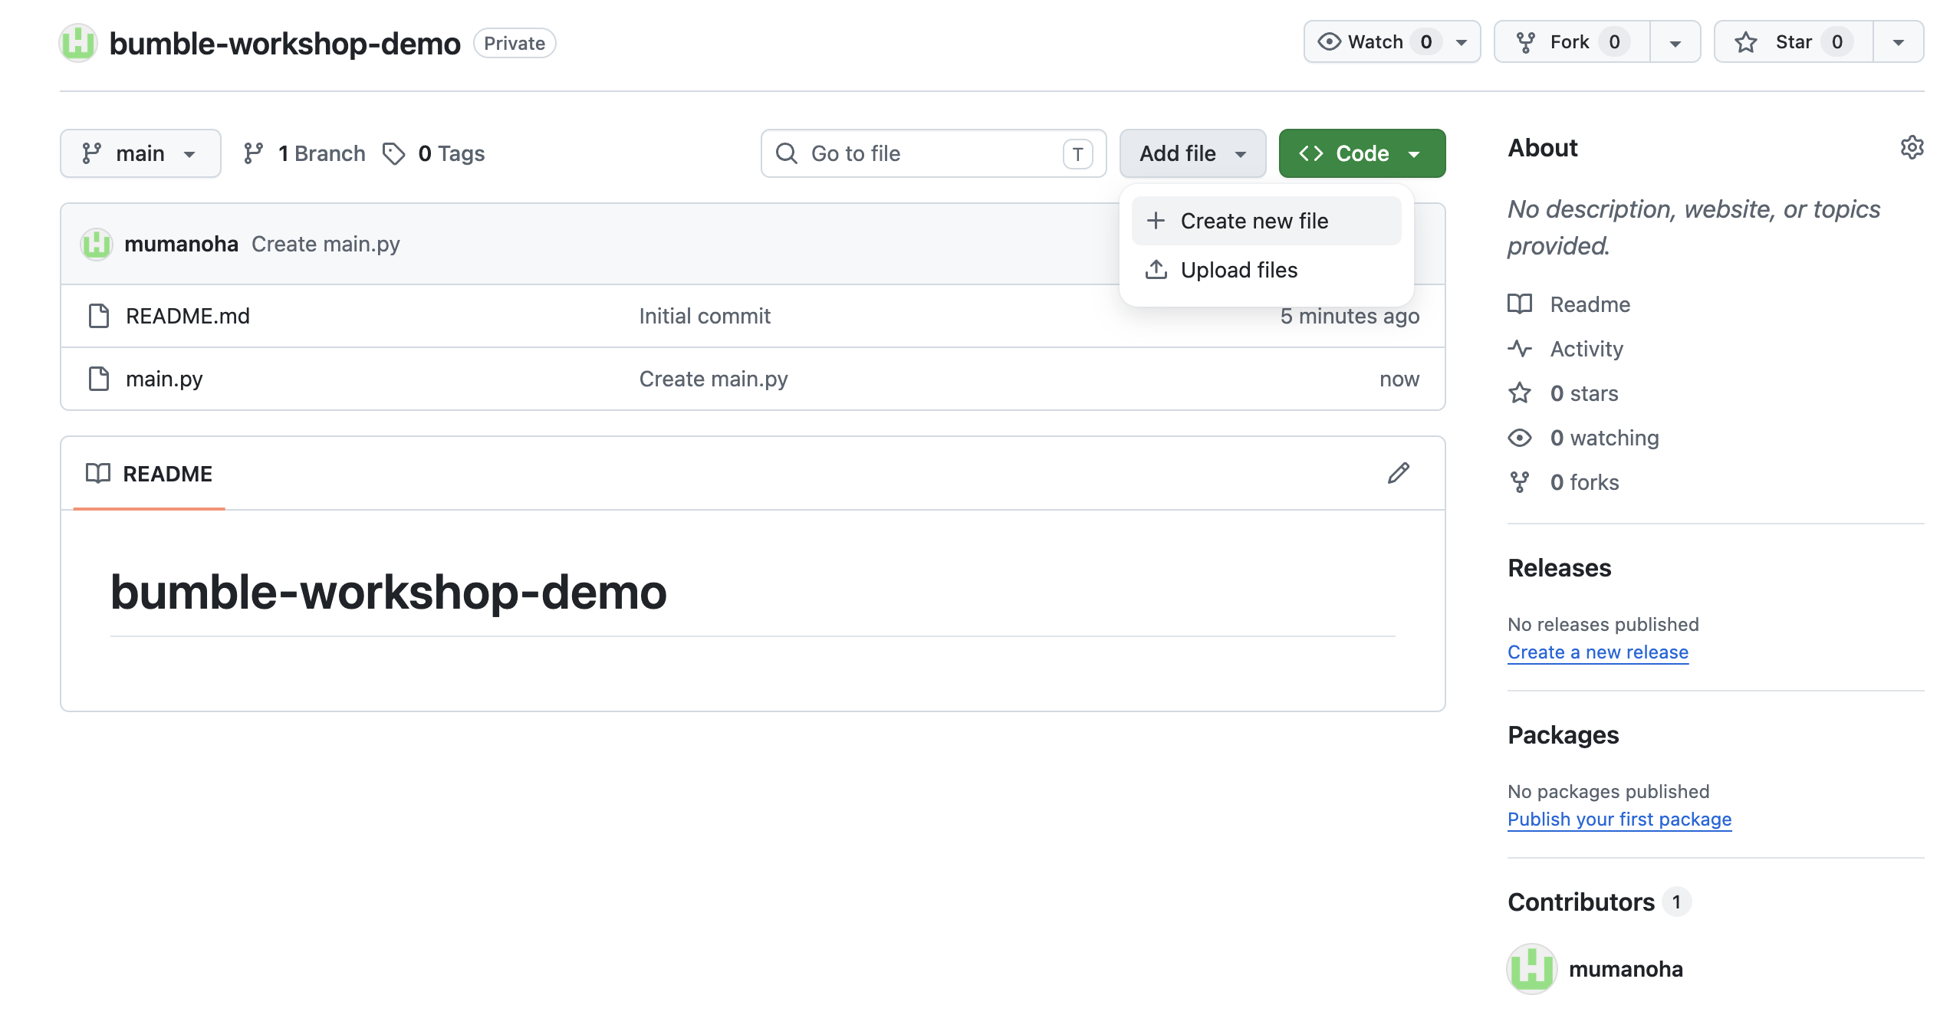Viewport: 1940px width, 1015px height.
Task: Click the upload icon next to Upload files
Action: point(1156,270)
